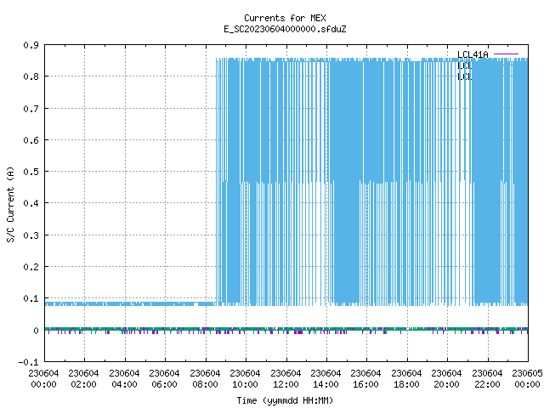Click the 0.1 y-axis tick label
This screenshot has width=544, height=408.
coord(31,298)
